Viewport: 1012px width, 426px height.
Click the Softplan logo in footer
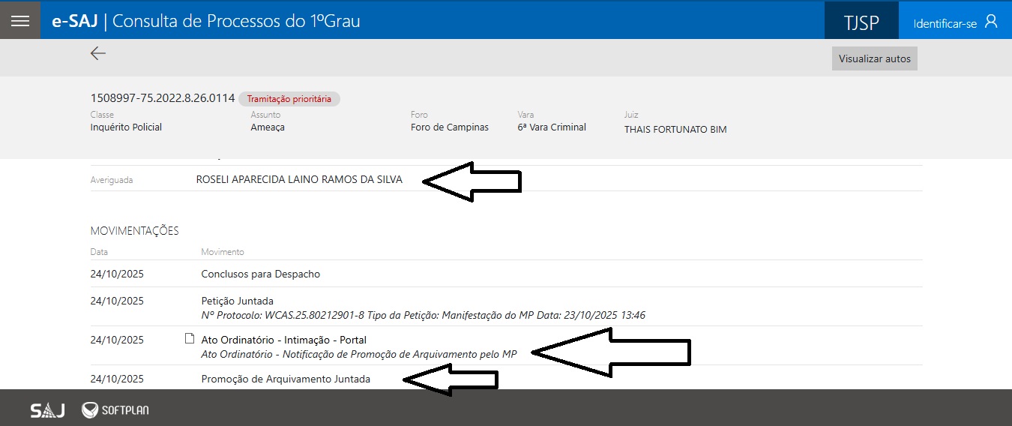point(115,410)
